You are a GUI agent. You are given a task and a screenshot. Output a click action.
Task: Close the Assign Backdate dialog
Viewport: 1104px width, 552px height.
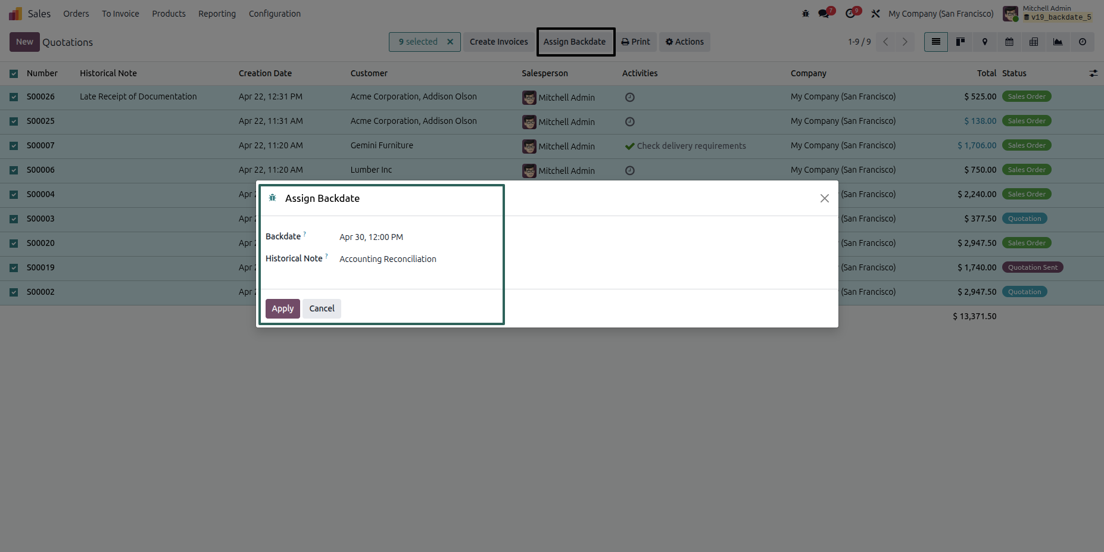coord(825,198)
